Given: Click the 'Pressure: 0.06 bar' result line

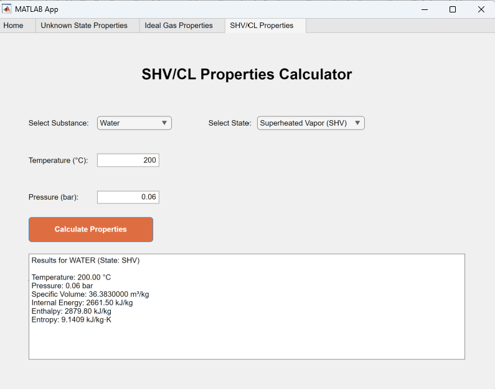Looking at the screenshot, I should coord(62,286).
